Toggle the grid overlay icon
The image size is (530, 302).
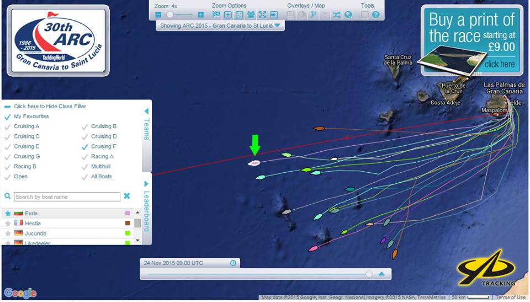[291, 14]
